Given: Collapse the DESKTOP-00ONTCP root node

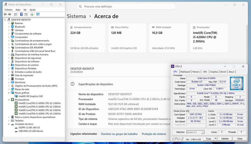Looking at the screenshot, I should (5, 20).
